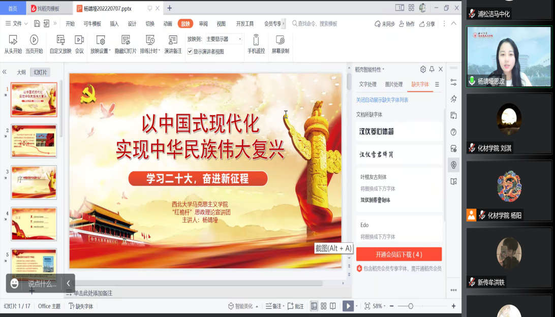Viewport: 555px width, 317px height.
Task: Open the phone remote (手机遥控) tool
Action: (x=256, y=44)
